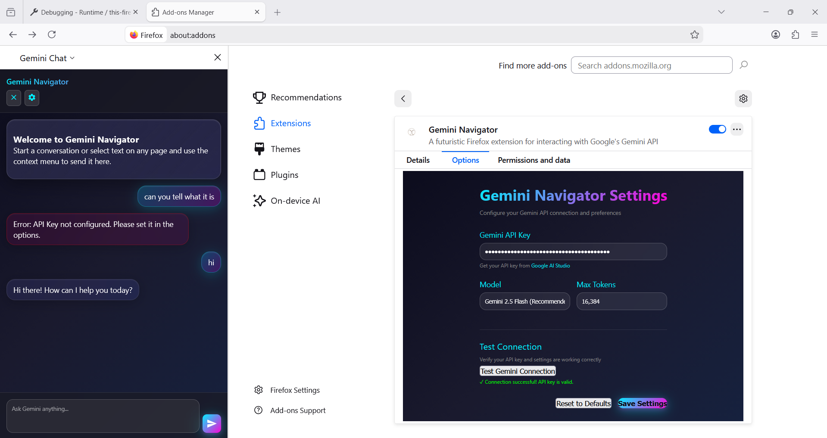
Task: Click the Firefox identity icon in address bar
Action: click(x=146, y=35)
